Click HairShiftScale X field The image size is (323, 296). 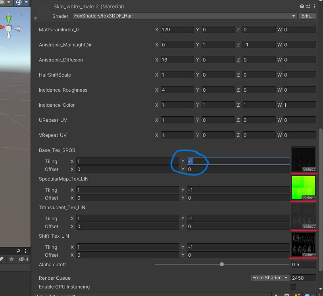tap(177, 75)
